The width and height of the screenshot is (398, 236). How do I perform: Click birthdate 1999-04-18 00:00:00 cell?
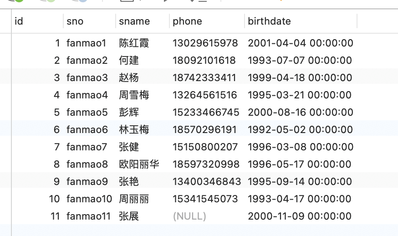click(x=300, y=78)
